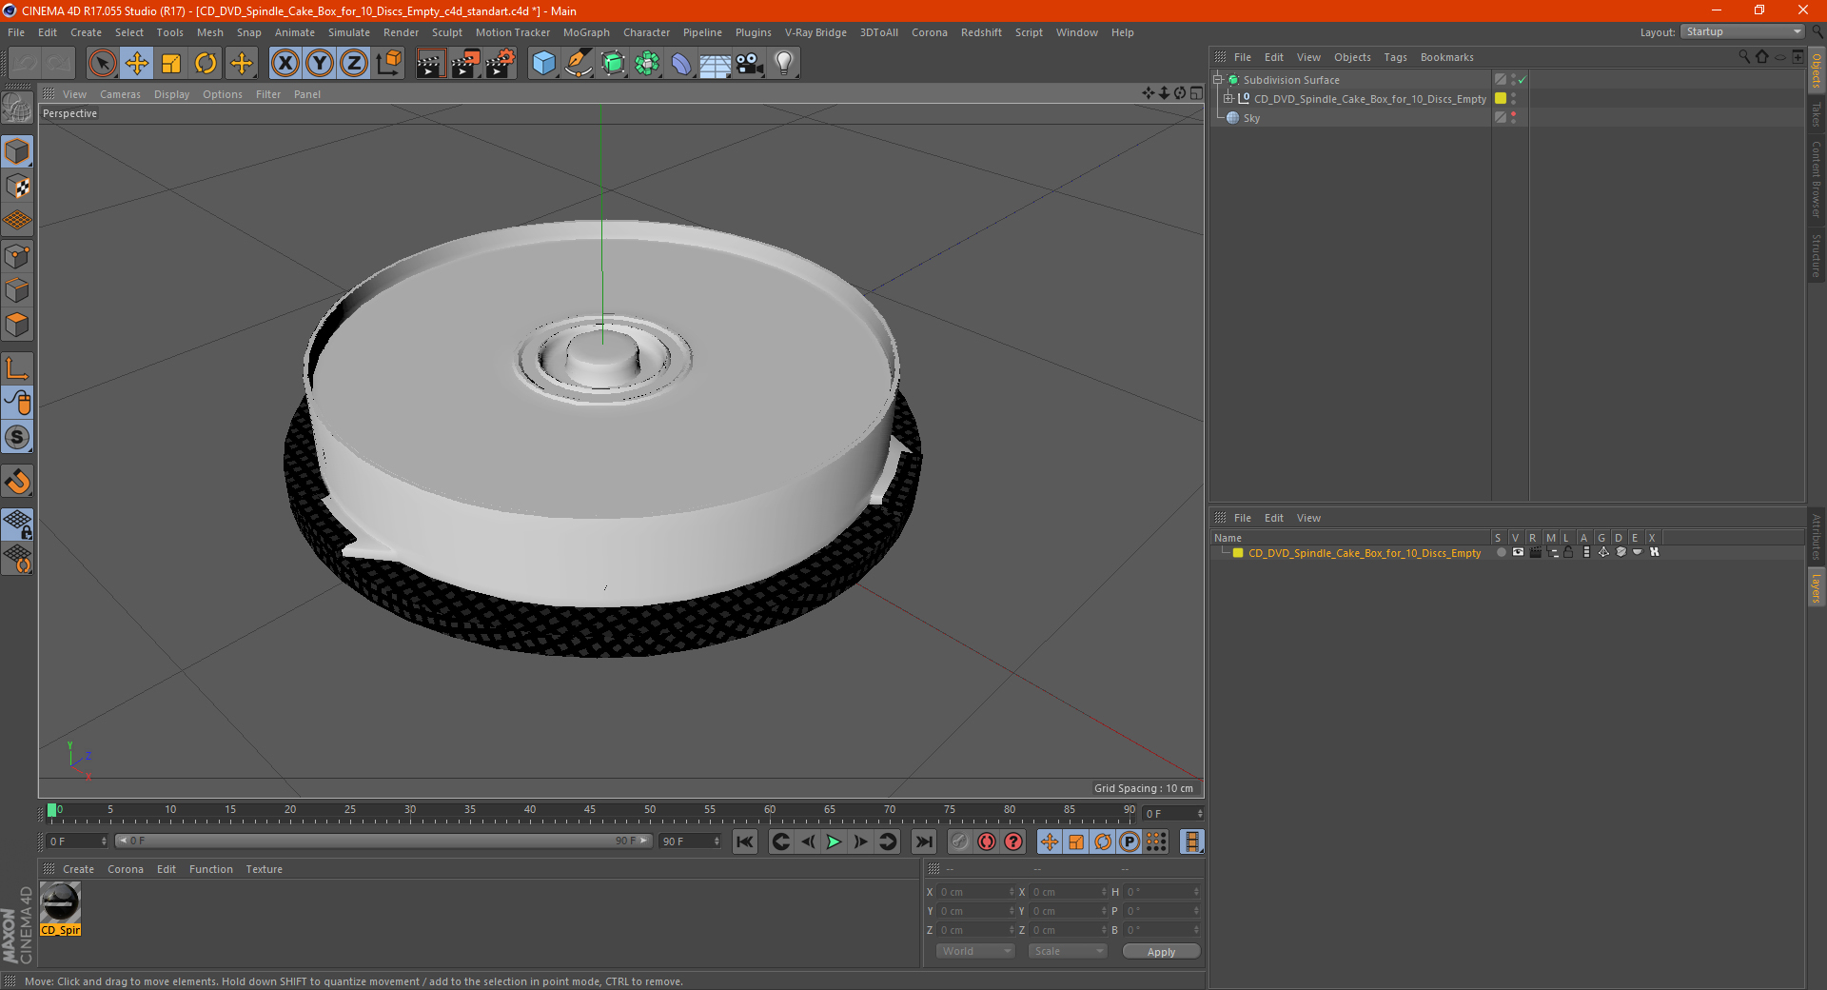Image resolution: width=1827 pixels, height=990 pixels.
Task: Click the Apply button in coordinates
Action: click(x=1161, y=951)
